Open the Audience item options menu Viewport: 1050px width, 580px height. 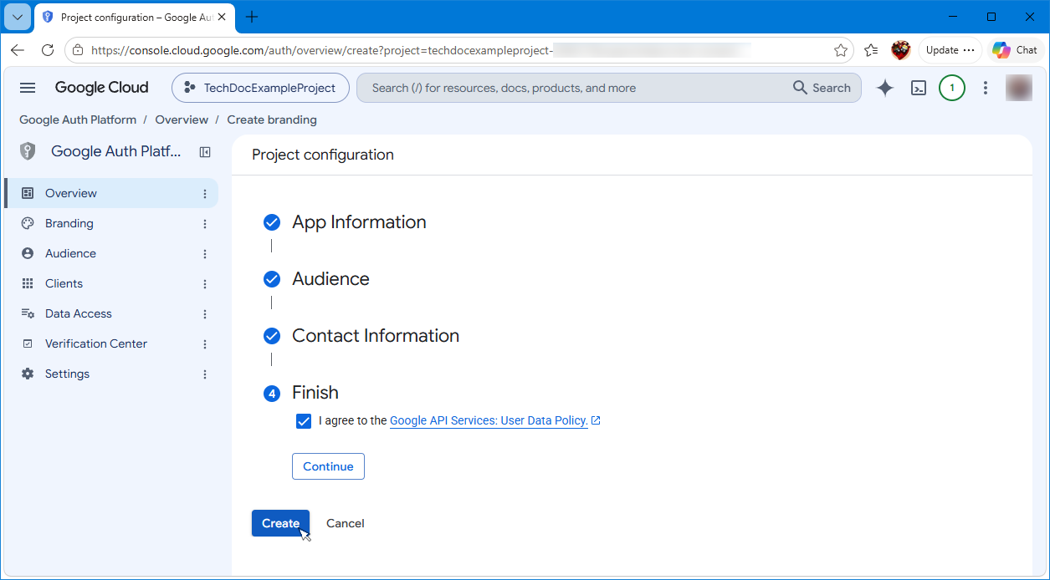point(205,253)
